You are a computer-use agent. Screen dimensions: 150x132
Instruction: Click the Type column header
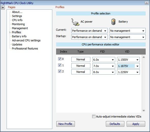[80, 52]
